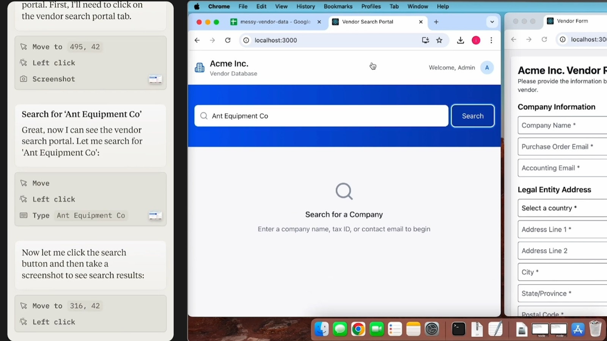
Task: Click the company search input field
Action: 321,116
